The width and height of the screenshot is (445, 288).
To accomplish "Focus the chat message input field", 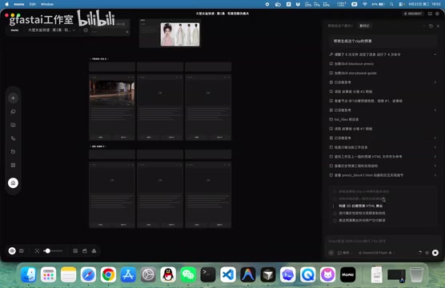I will pos(383,241).
